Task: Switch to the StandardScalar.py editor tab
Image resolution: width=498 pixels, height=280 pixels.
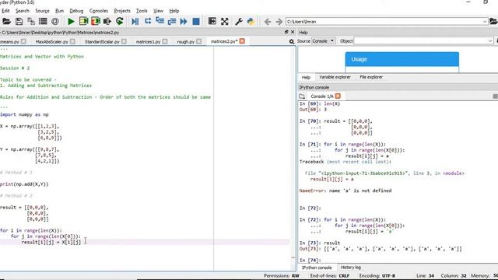Action: coord(102,41)
